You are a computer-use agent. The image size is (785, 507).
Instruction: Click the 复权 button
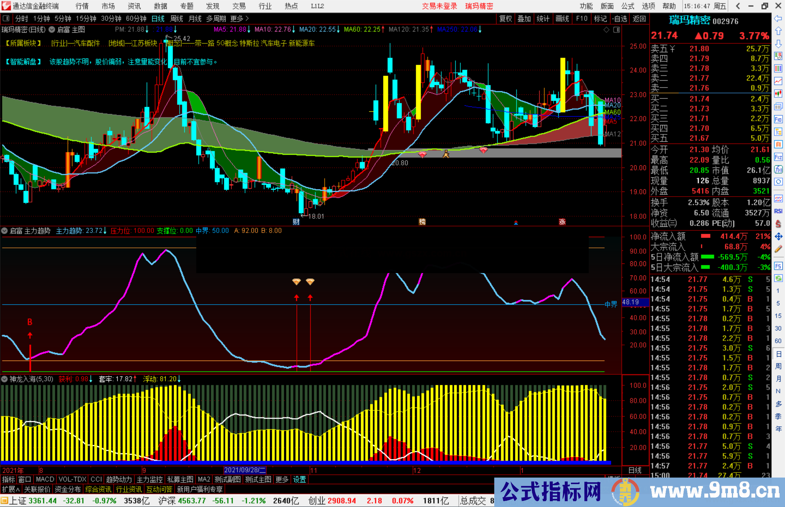pos(506,19)
